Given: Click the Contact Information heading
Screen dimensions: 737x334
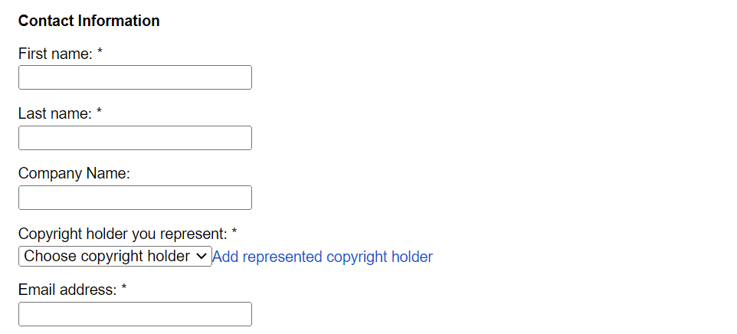Looking at the screenshot, I should 89,21.
